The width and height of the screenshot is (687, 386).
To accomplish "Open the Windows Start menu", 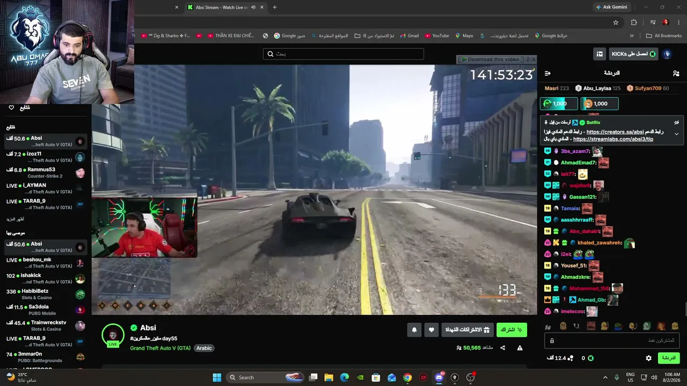I will [217, 377].
